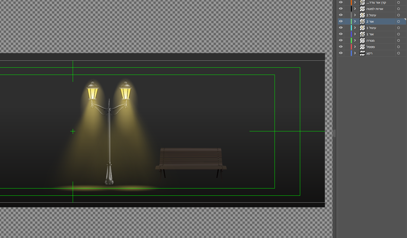This screenshot has width=407, height=238.
Task: Select the עיגול 1 layer by name
Action: tap(371, 28)
